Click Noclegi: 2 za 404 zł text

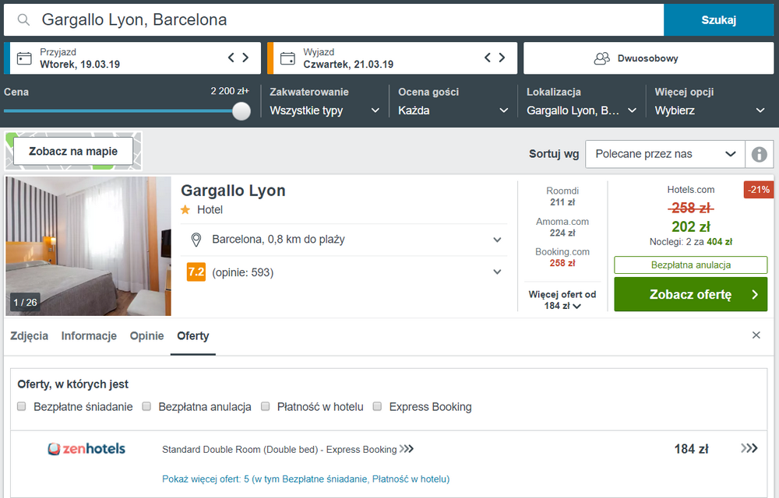(690, 242)
